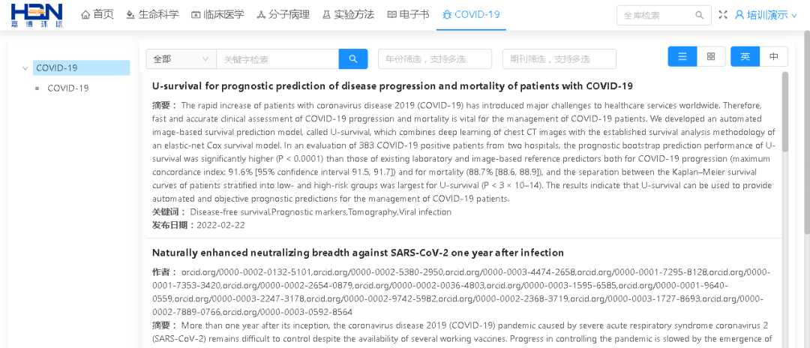
Task: Open the 培训演示 user account menu
Action: click(766, 15)
